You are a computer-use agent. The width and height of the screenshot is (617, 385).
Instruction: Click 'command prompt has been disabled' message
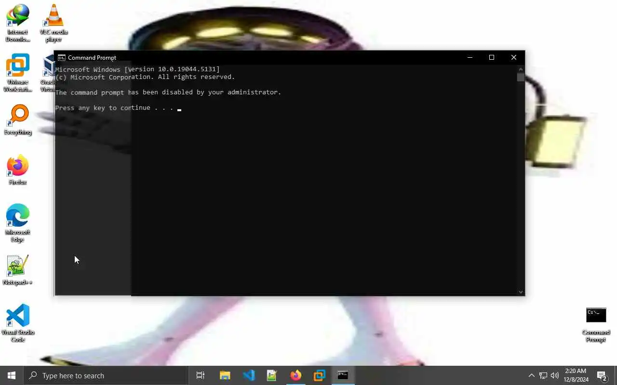coord(168,92)
